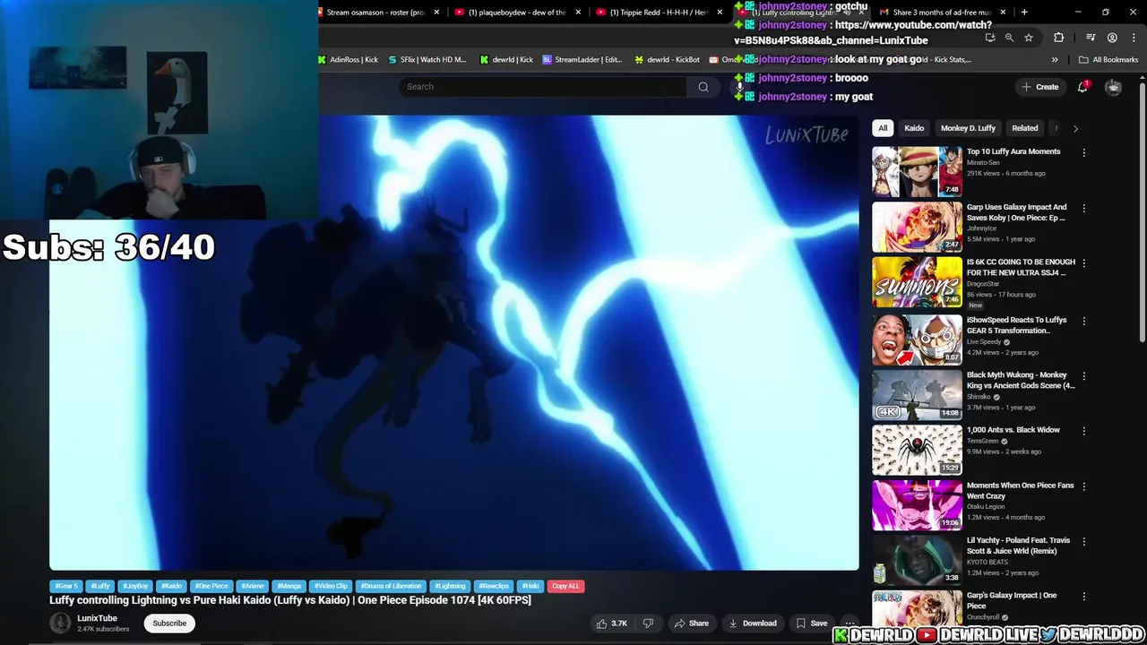
Task: Open iShowSpeed Reacts Gear 5 thumbnail
Action: (917, 339)
